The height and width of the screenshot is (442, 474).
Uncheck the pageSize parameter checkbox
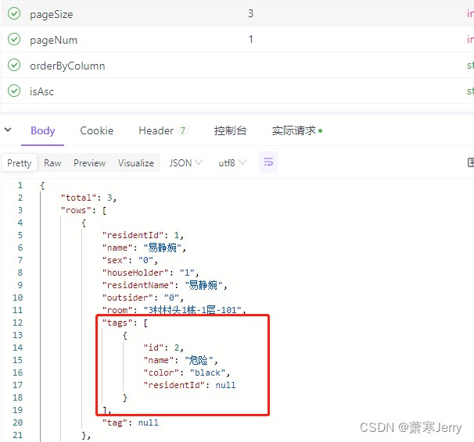[x=14, y=13]
